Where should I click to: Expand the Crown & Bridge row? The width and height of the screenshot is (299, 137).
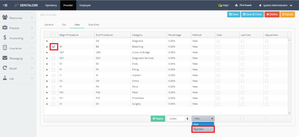[47, 53]
